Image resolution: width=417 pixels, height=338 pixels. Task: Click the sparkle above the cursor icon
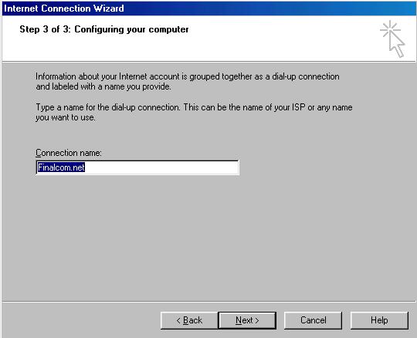tap(390, 29)
